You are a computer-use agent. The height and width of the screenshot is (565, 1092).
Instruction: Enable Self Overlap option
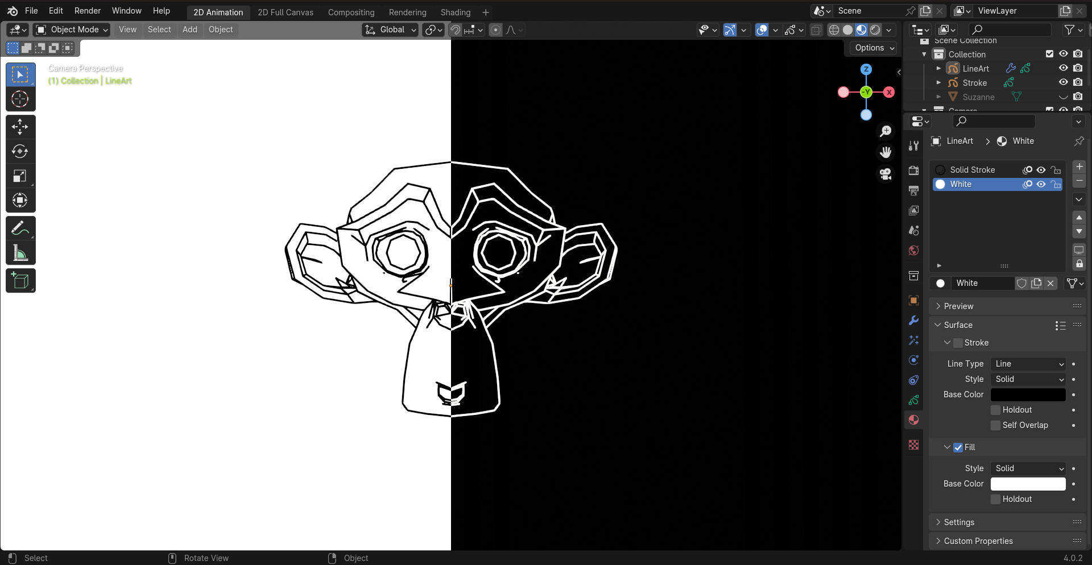(995, 425)
